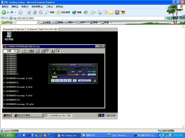Open the Back button history dropdown arrow
Screen dimensions: 185x138
[15, 12]
